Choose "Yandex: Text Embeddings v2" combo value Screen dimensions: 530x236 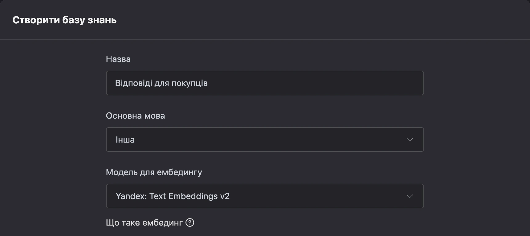coord(173,196)
